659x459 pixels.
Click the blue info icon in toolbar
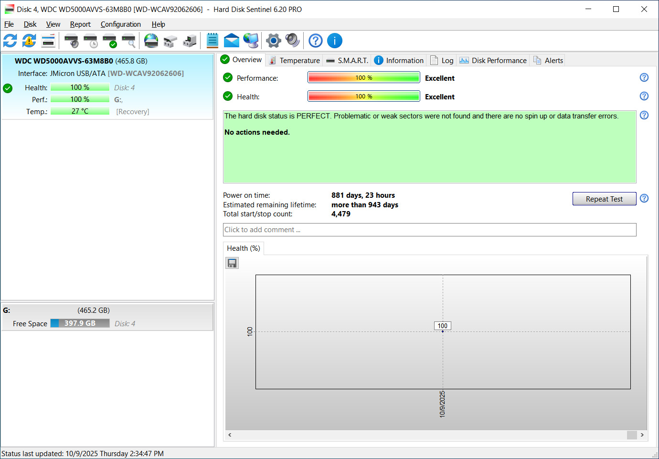335,41
